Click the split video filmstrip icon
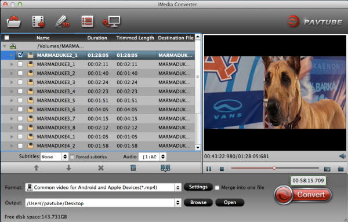 (x=165, y=168)
